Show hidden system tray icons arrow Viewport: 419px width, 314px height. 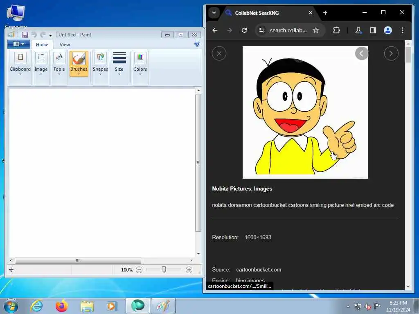click(x=348, y=307)
